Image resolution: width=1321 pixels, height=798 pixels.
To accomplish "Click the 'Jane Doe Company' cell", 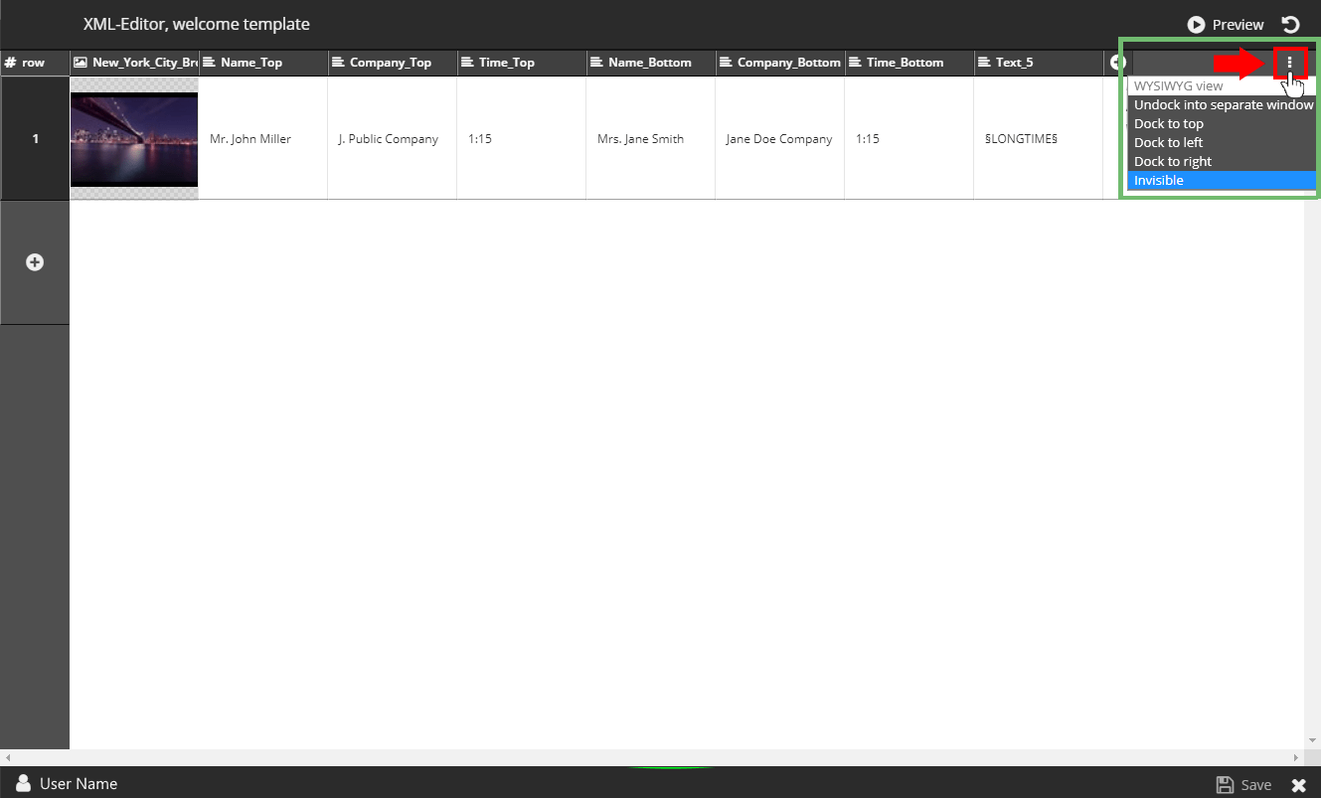I will tap(780, 138).
